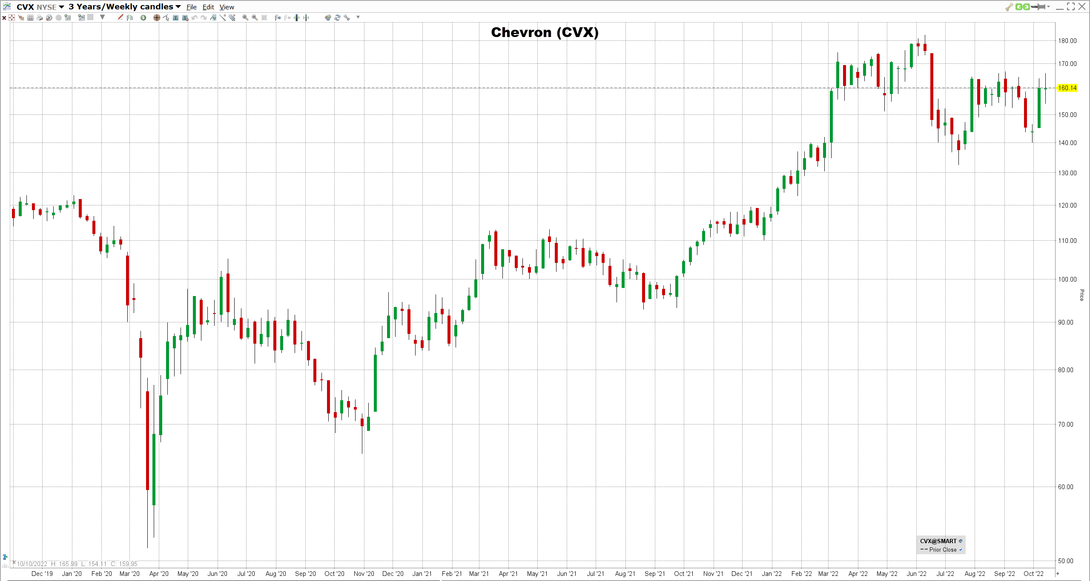Open the Edit menu
1090x581 pixels.
208,7
